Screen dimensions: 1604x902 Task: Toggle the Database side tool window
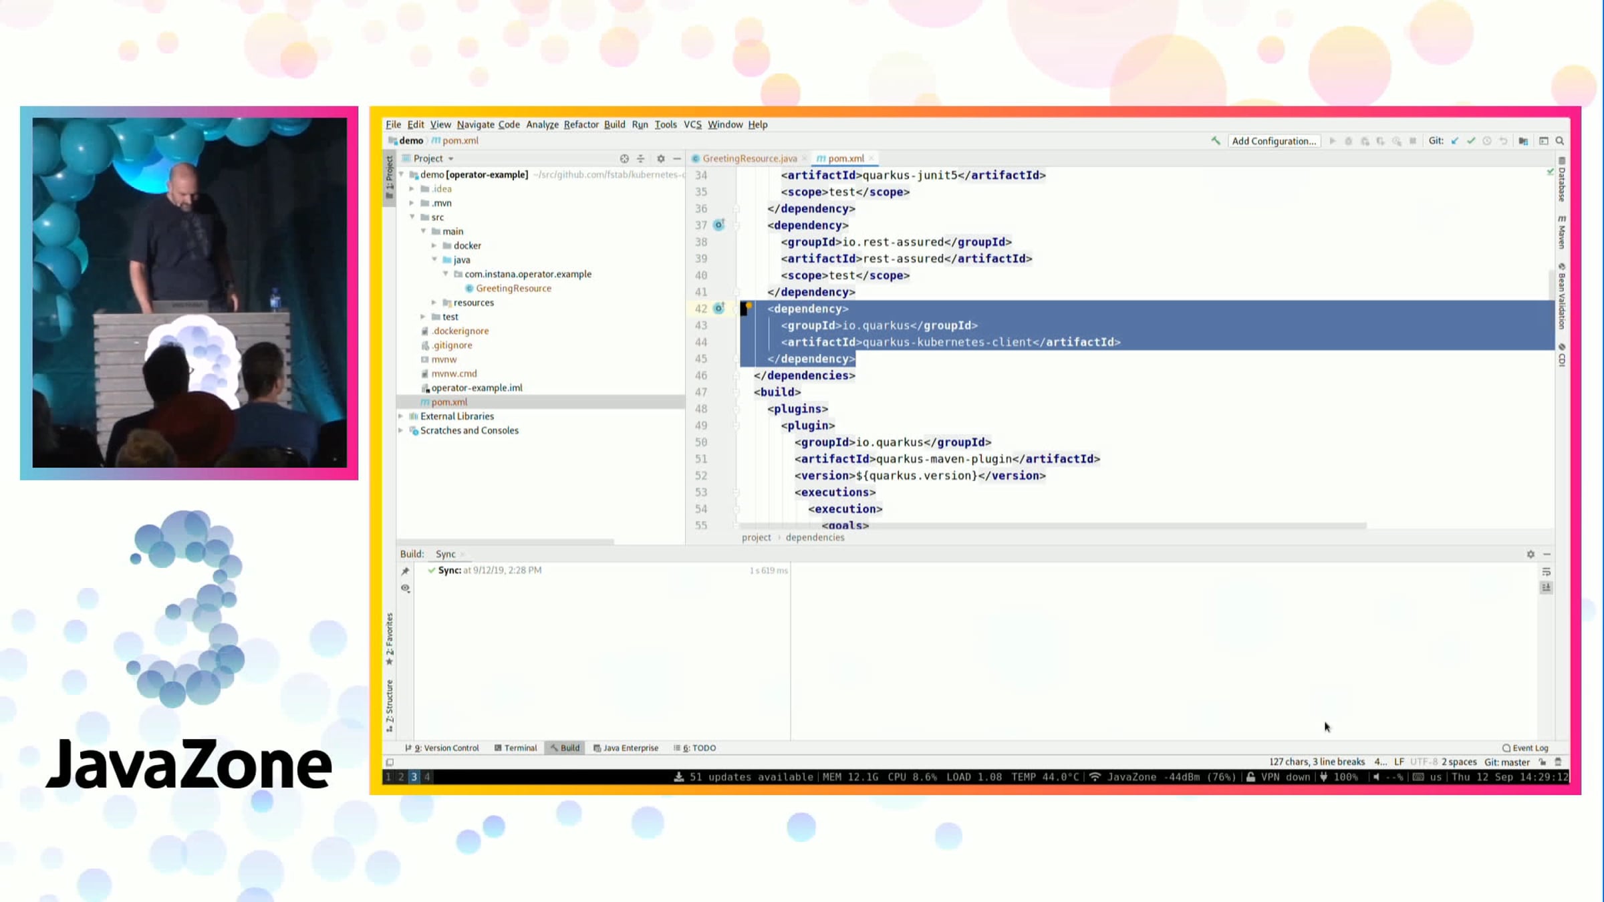pos(1562,179)
